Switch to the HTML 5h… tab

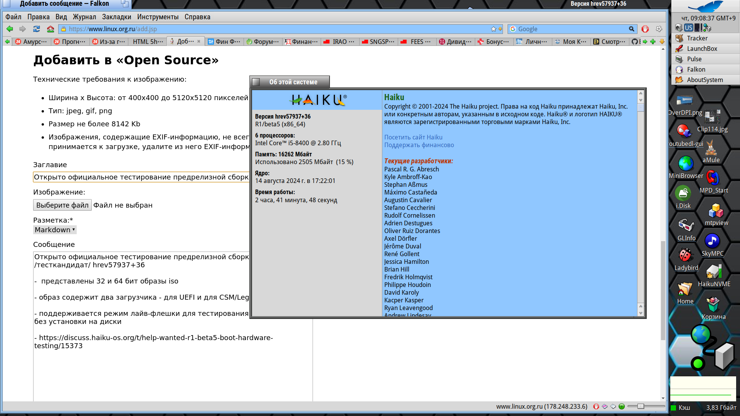pyautogui.click(x=148, y=42)
